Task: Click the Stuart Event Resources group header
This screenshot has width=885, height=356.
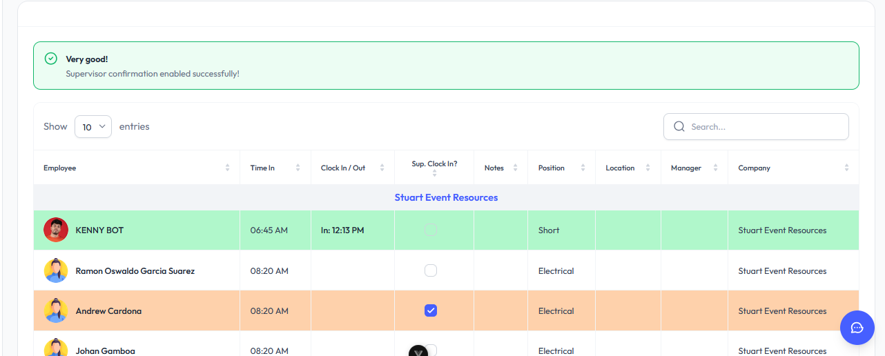Action: (446, 198)
